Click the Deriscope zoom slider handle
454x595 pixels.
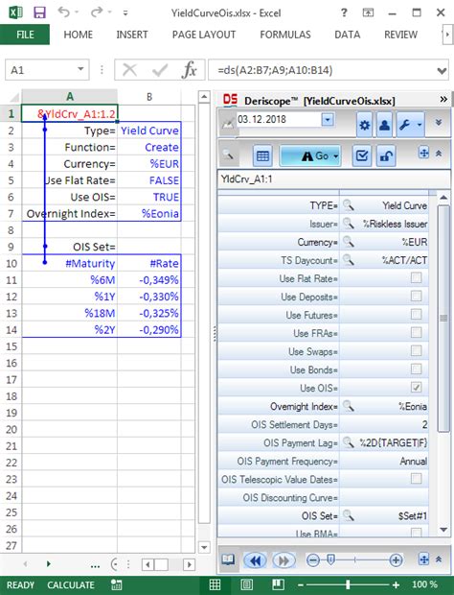(x=330, y=559)
